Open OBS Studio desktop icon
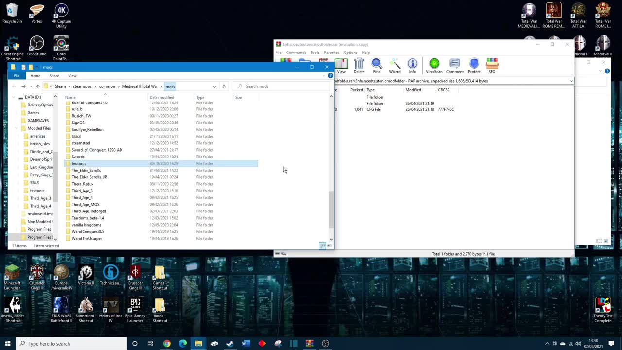 point(36,46)
